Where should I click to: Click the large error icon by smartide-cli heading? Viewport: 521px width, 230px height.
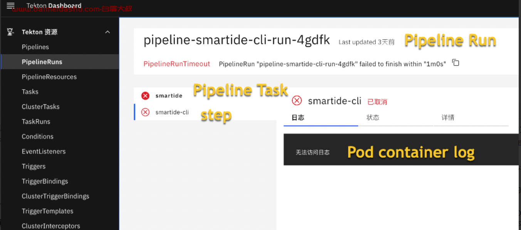click(296, 100)
